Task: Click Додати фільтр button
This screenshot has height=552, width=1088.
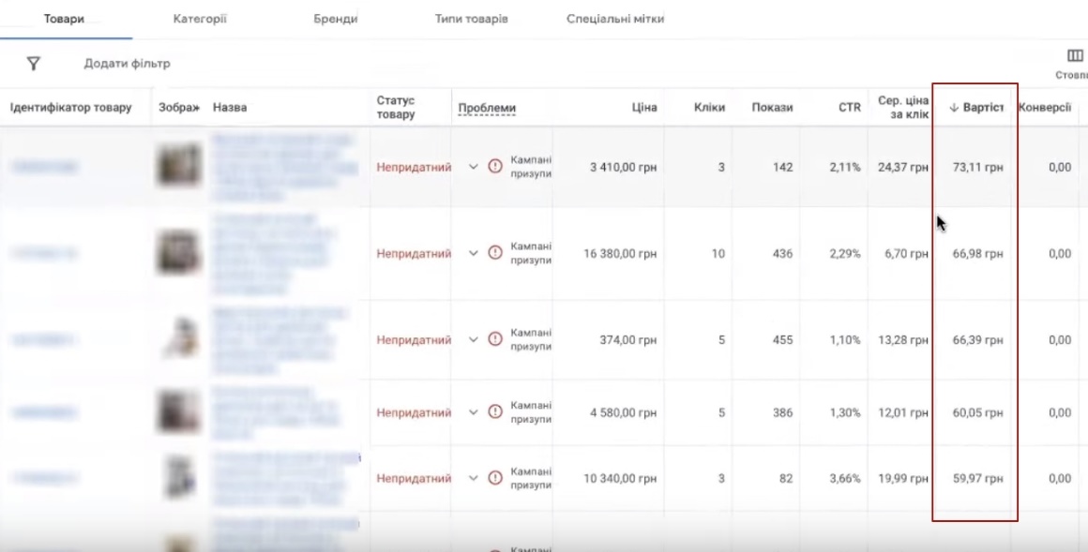Action: pos(128,64)
